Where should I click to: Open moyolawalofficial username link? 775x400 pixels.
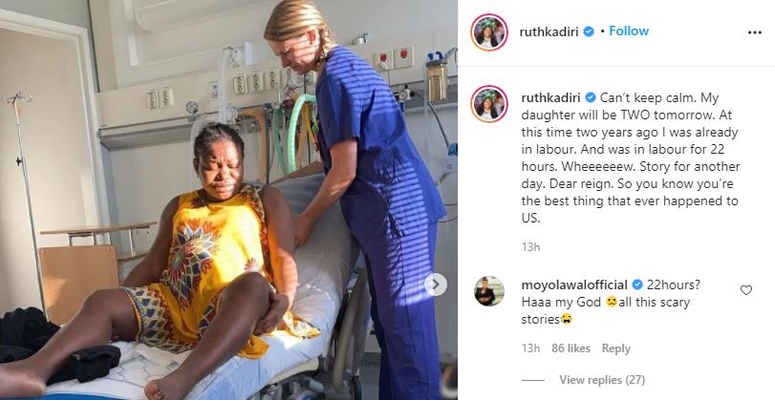(x=574, y=284)
